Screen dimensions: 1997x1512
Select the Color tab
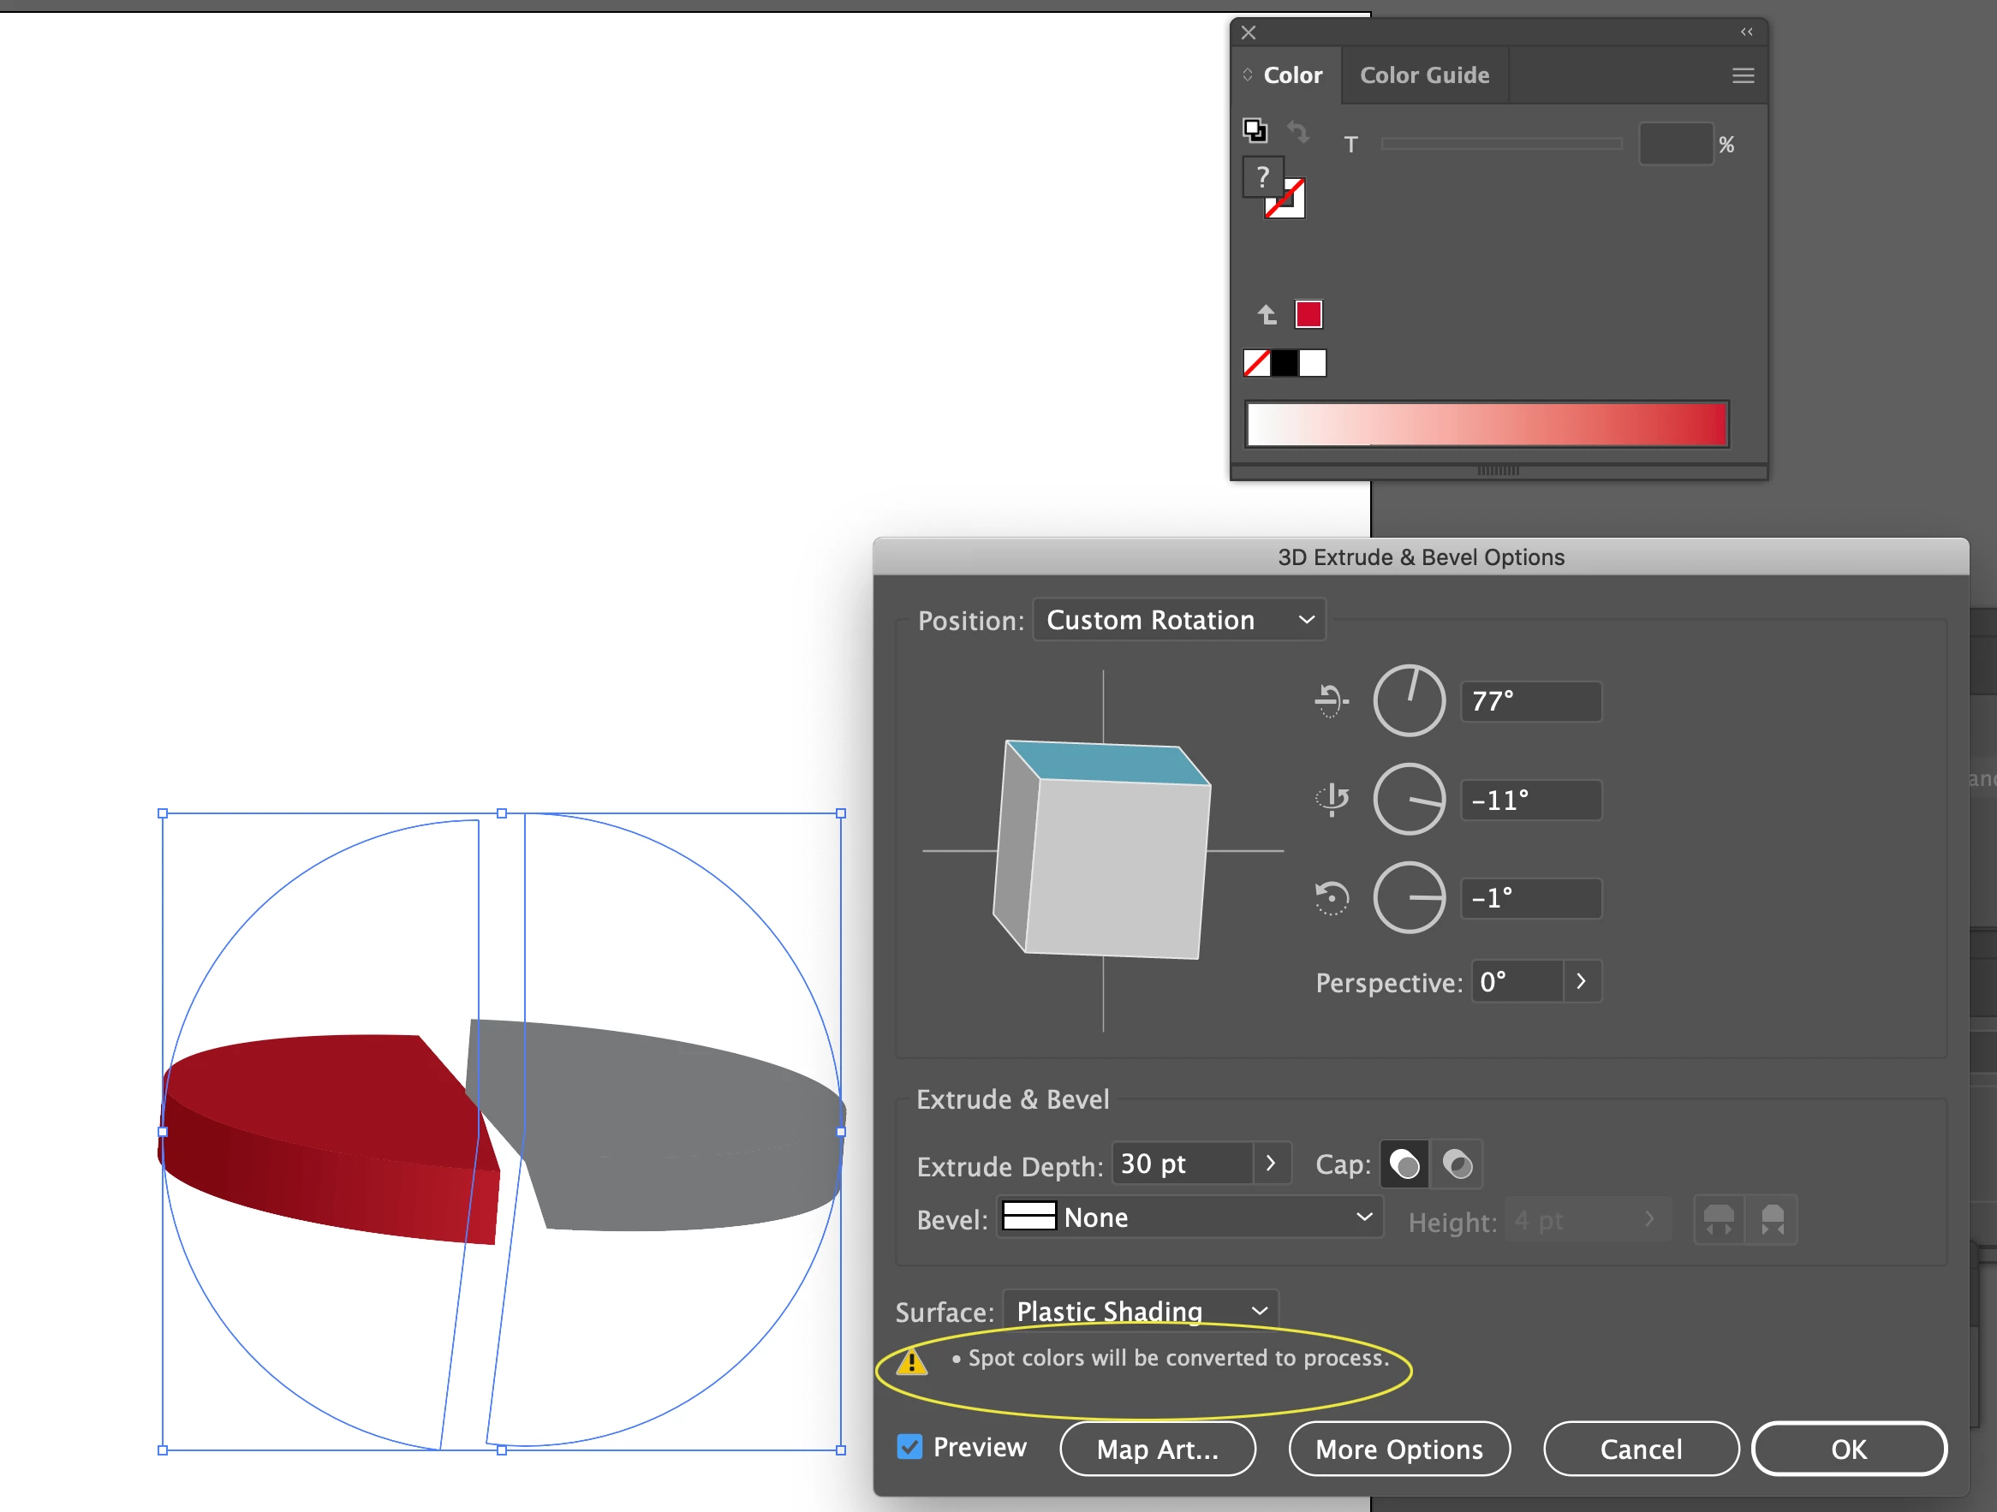point(1292,75)
